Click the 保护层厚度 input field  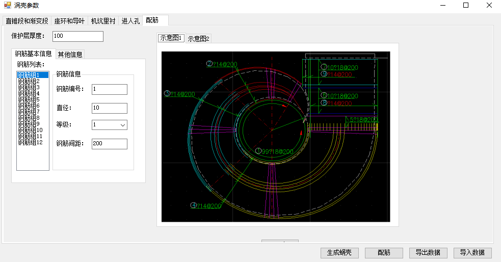coord(77,36)
